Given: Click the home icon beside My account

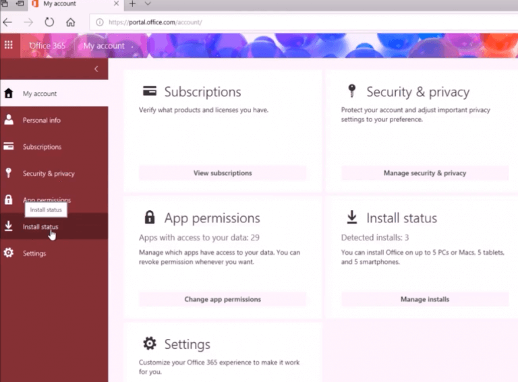Looking at the screenshot, I should 9,94.
